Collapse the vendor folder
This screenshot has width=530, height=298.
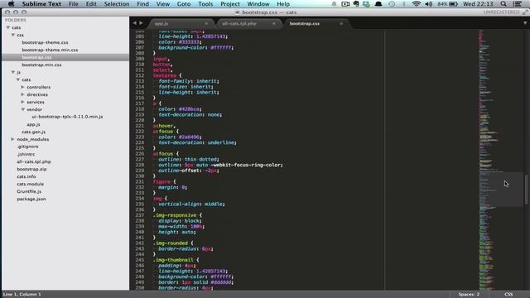pyautogui.click(x=23, y=109)
